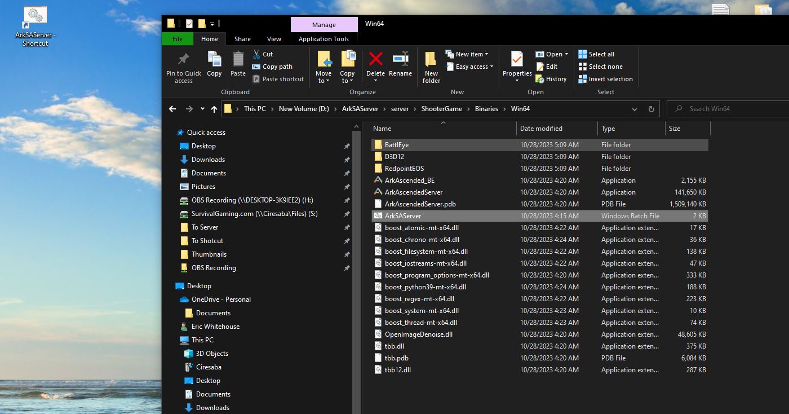Click the Rename ribbon icon
789x414 pixels.
pos(400,59)
